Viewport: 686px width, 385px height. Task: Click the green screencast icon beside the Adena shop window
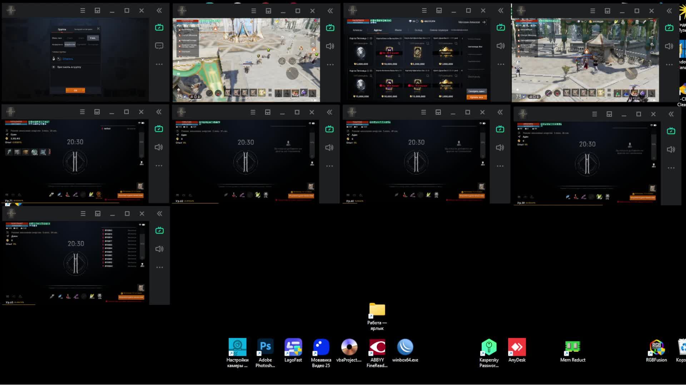[x=501, y=27]
